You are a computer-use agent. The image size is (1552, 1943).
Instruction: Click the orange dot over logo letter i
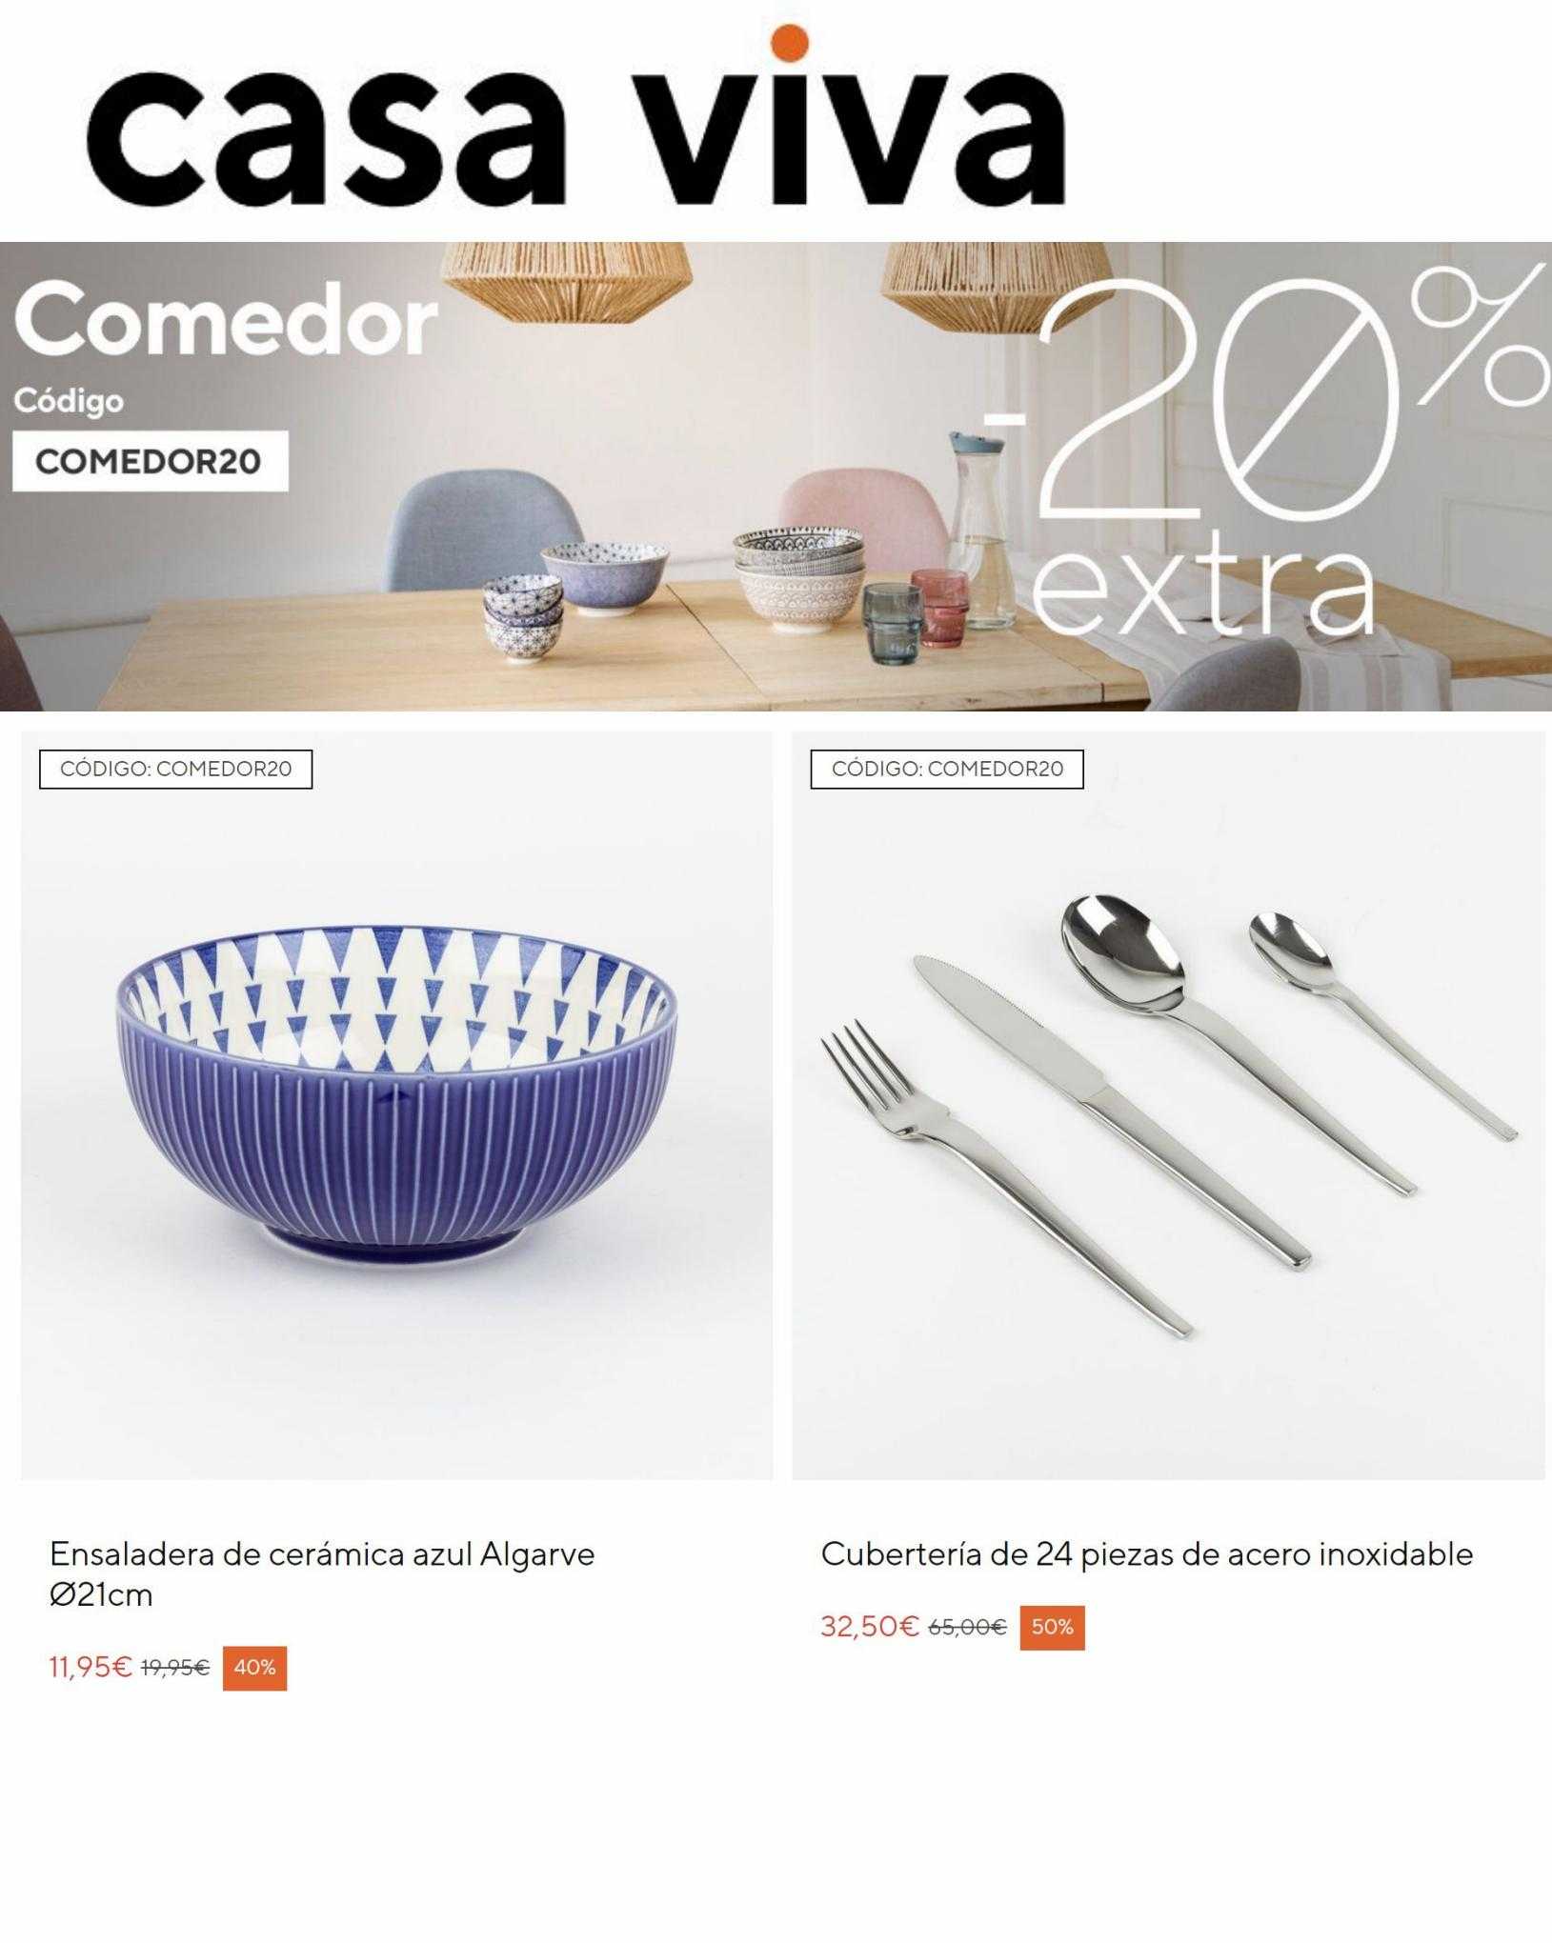[x=790, y=44]
